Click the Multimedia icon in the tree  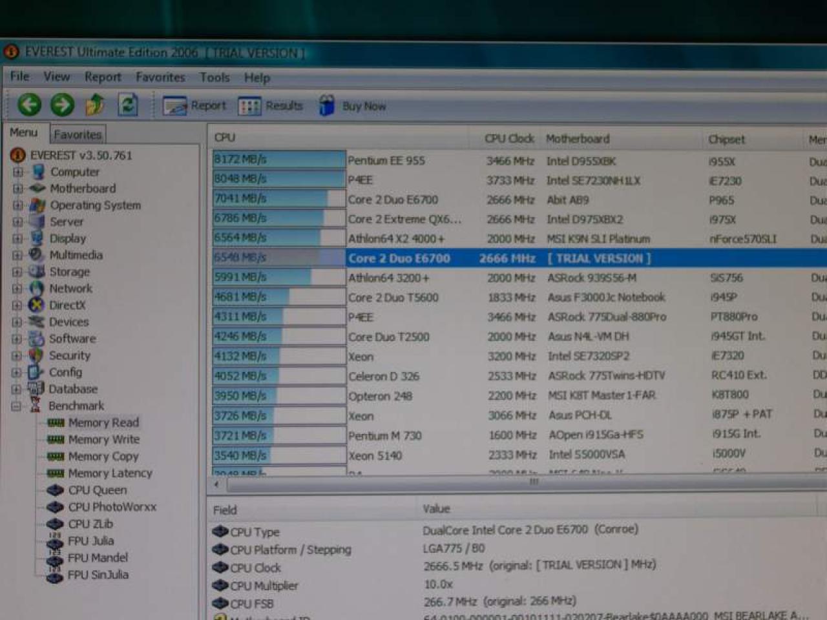37,255
